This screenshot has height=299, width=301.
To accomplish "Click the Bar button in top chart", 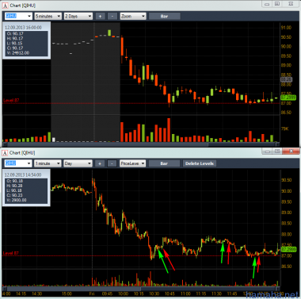I will (165, 16).
